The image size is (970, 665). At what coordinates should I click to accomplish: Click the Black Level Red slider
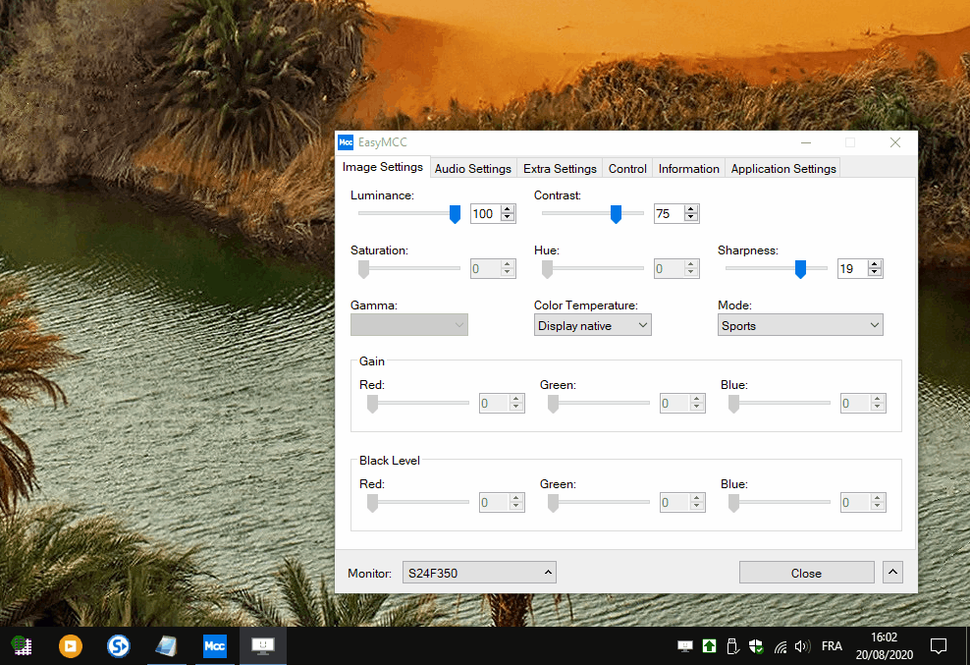(x=417, y=502)
